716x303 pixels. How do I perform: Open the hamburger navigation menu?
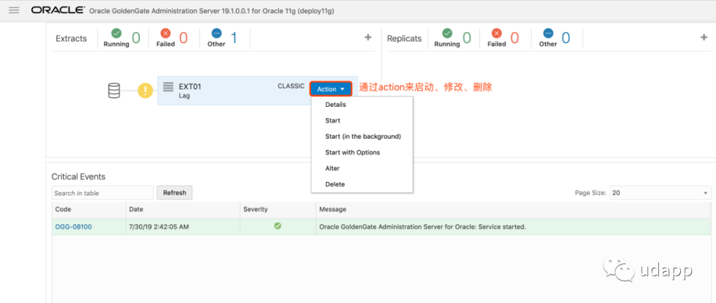[x=14, y=10]
